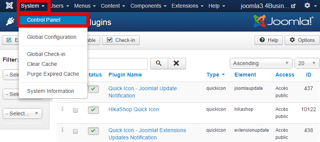The width and height of the screenshot is (320, 142).
Task: Click the magnifier search button
Action: [159, 64]
